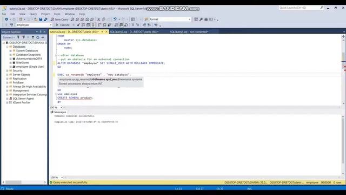Close the Object Explorer panel
This screenshot has width=346, height=195.
click(44, 32)
